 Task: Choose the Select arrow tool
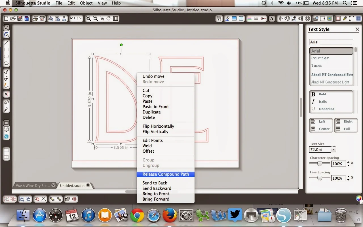tap(6, 28)
